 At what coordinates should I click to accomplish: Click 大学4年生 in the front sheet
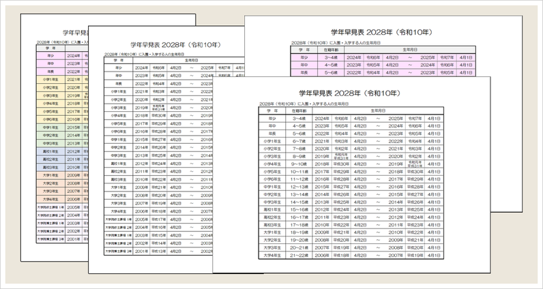point(272,256)
